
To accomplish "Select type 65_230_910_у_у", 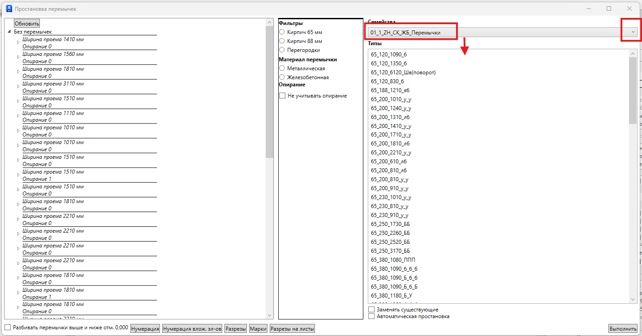I will point(390,215).
